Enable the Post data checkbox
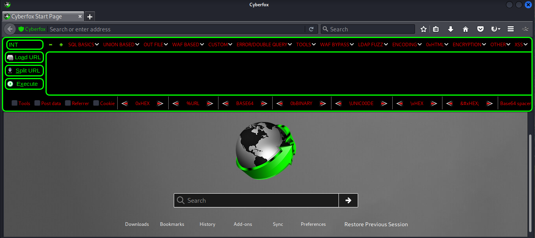The height and width of the screenshot is (238, 535). click(37, 103)
